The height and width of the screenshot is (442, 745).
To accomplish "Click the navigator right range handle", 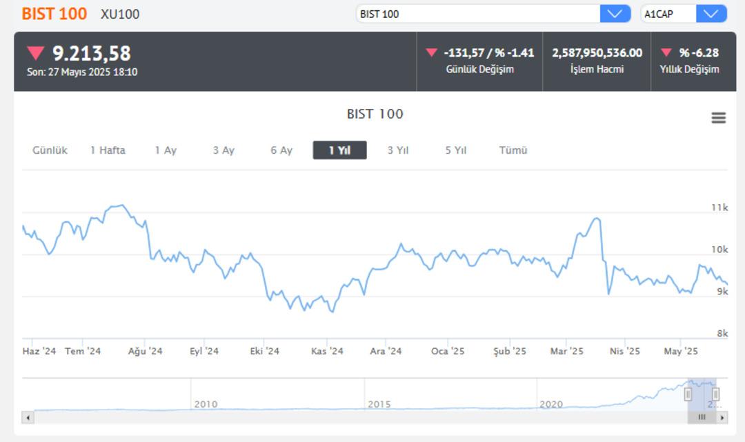I will coord(715,394).
